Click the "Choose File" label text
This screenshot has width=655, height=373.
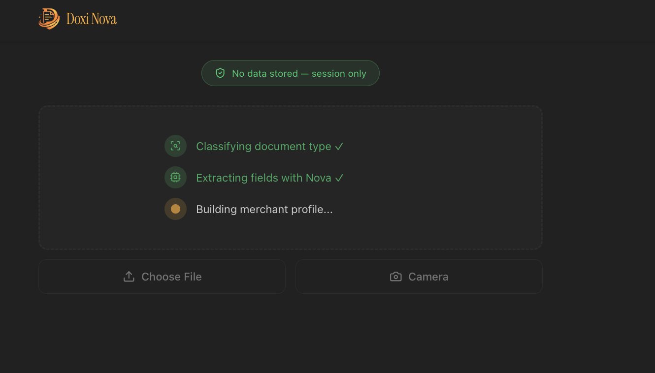(171, 277)
